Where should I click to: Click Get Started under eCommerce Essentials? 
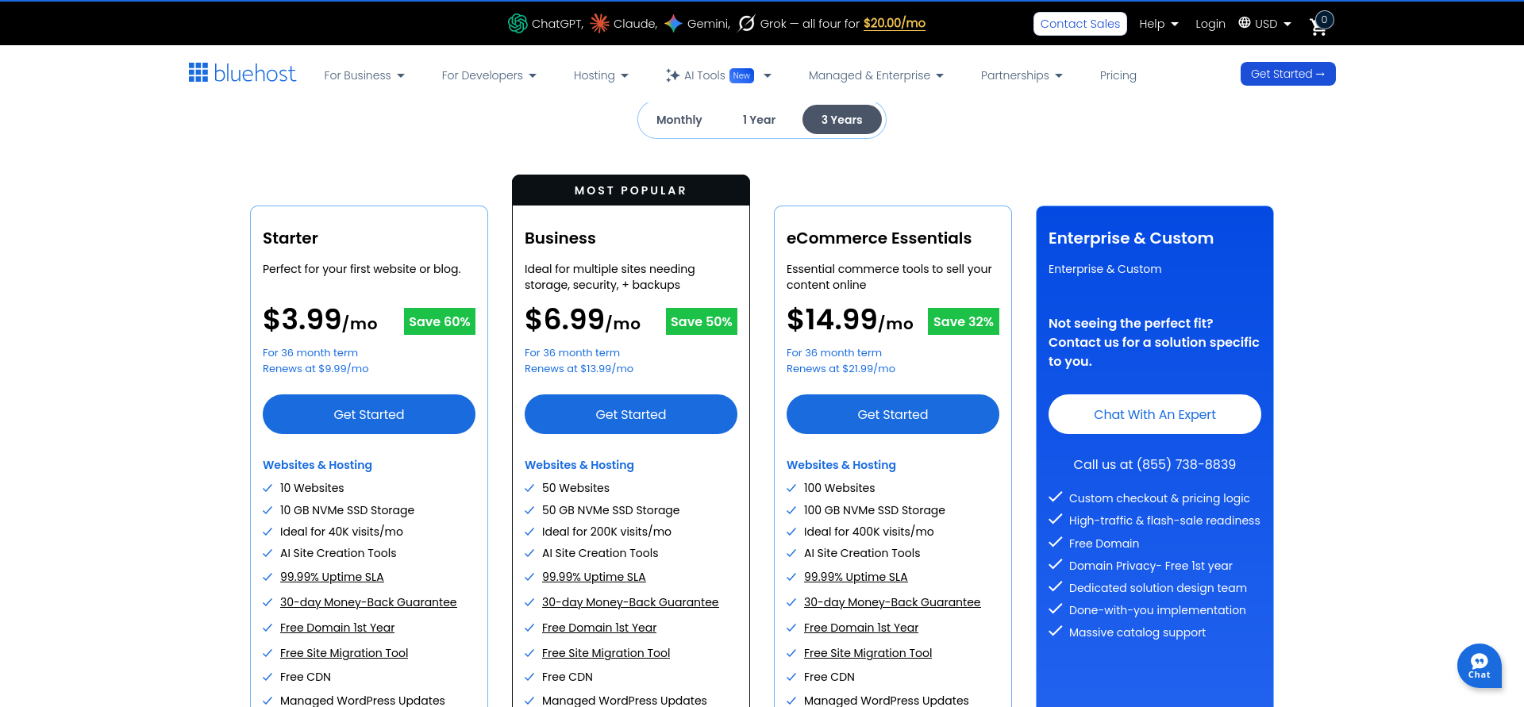(x=893, y=414)
